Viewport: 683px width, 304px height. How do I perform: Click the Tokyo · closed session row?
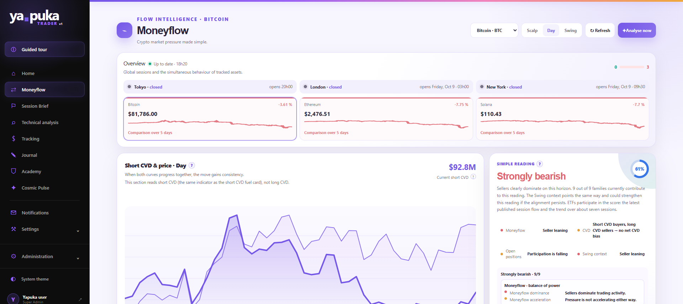pyautogui.click(x=210, y=87)
